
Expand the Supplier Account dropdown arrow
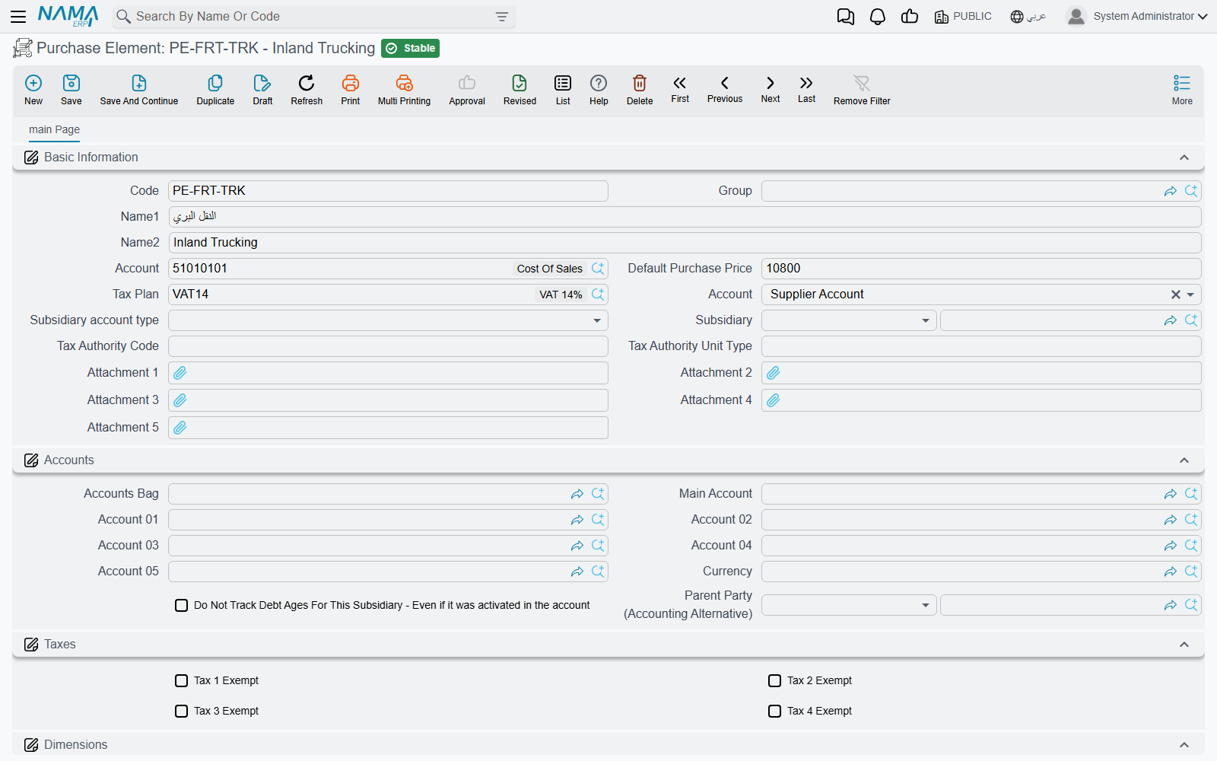[x=1191, y=295]
